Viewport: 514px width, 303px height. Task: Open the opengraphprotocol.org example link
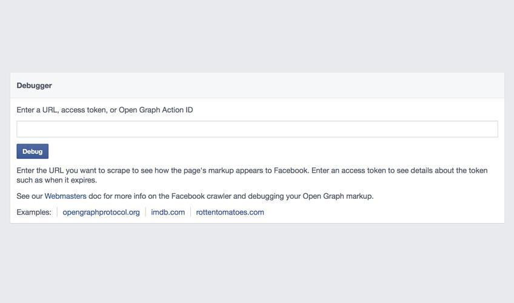101,212
